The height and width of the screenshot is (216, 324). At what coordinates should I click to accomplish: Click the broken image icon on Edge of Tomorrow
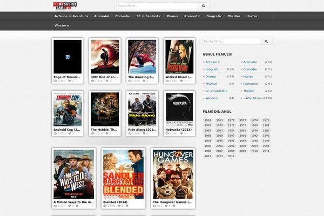[67, 56]
